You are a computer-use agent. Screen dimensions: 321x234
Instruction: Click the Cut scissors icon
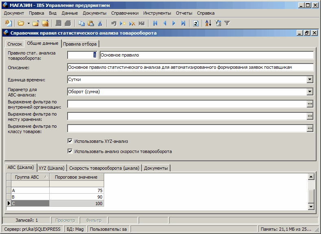[100, 23]
